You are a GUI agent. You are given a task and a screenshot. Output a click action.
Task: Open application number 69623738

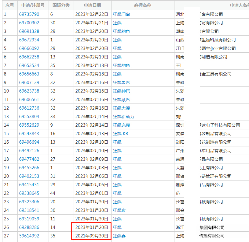(29, 91)
